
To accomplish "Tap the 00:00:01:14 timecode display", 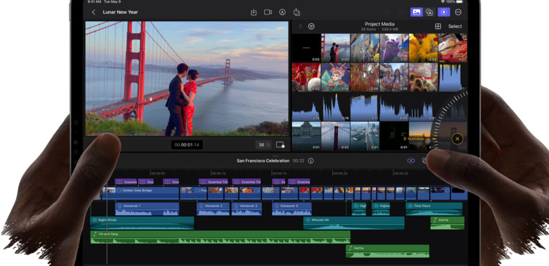I will (187, 145).
